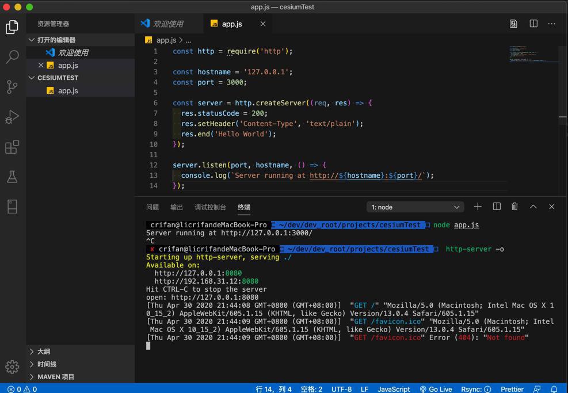Click the http://127.0.0.1:8080 link in terminal

(x=198, y=273)
